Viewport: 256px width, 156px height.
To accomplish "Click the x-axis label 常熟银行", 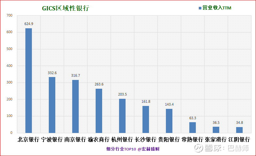I will click(x=193, y=139).
